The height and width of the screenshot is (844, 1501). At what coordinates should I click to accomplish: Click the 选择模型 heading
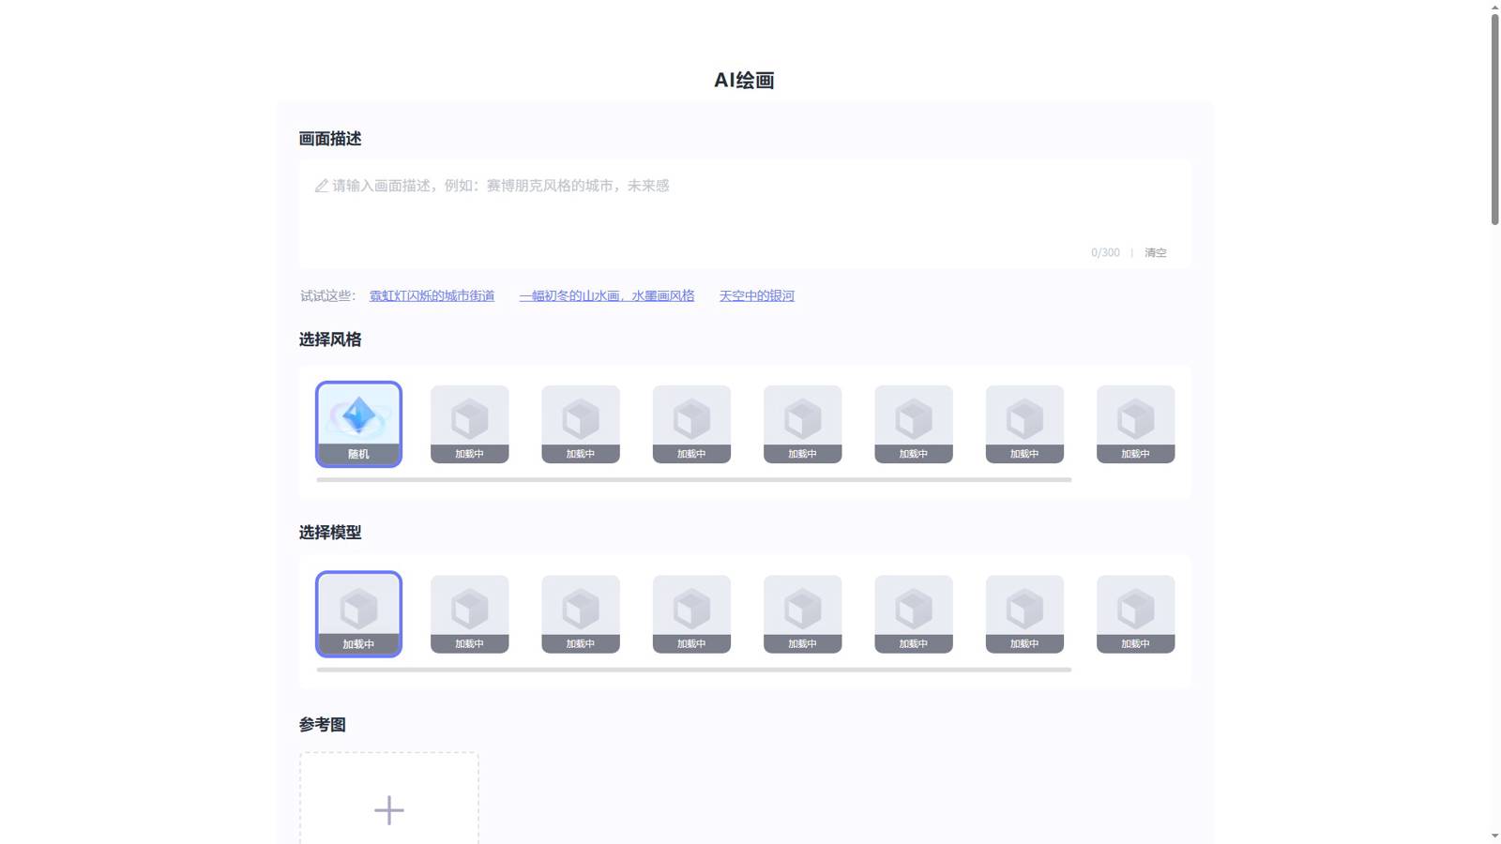[x=330, y=533]
